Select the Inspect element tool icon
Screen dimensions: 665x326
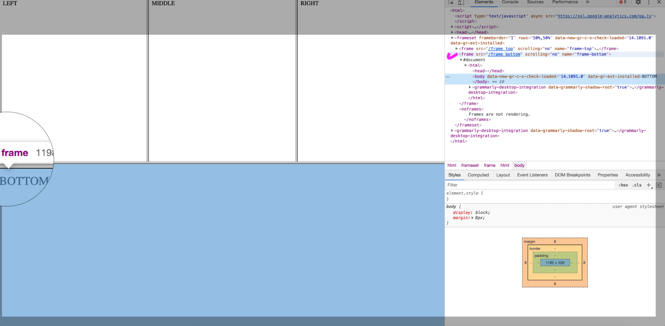(451, 2)
